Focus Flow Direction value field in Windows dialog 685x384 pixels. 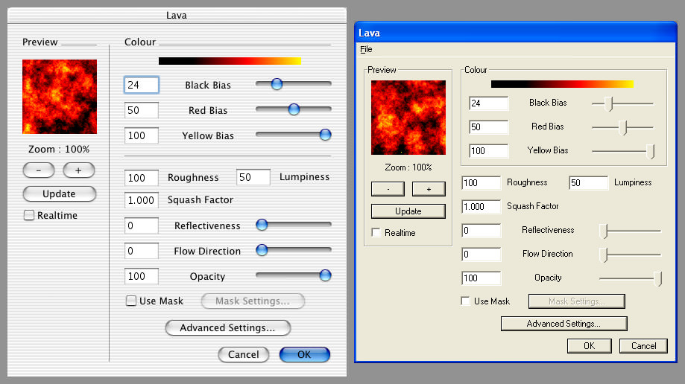coord(482,254)
